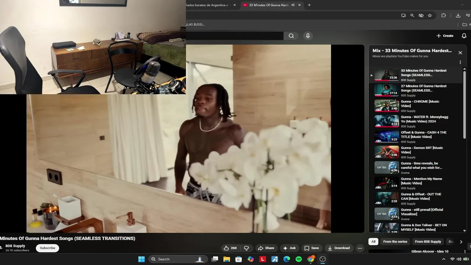This screenshot has height=265, width=471.
Task: Open Spotify from the taskbar
Action: (x=299, y=259)
